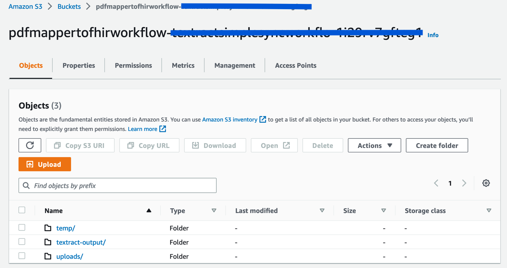This screenshot has height=268, width=507.
Task: Click the Folder type cell for uploads/
Action: (179, 256)
